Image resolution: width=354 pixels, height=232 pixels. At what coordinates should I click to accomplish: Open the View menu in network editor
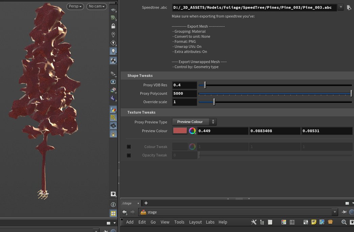(165, 222)
